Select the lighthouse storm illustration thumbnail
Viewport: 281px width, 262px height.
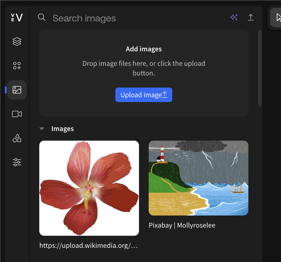(198, 178)
